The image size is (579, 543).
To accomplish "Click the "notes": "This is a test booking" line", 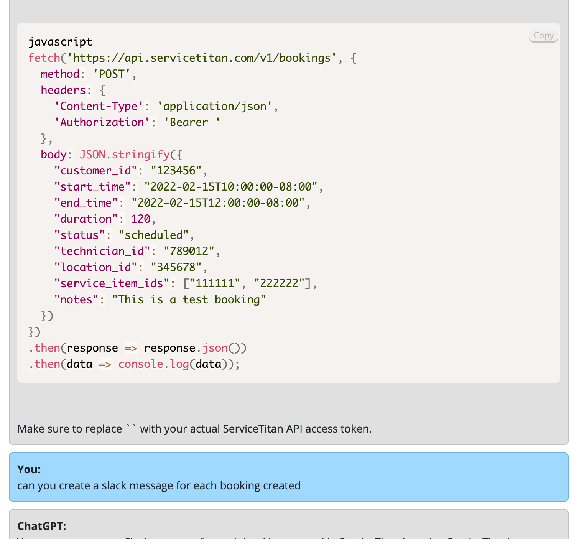I will pos(160,299).
